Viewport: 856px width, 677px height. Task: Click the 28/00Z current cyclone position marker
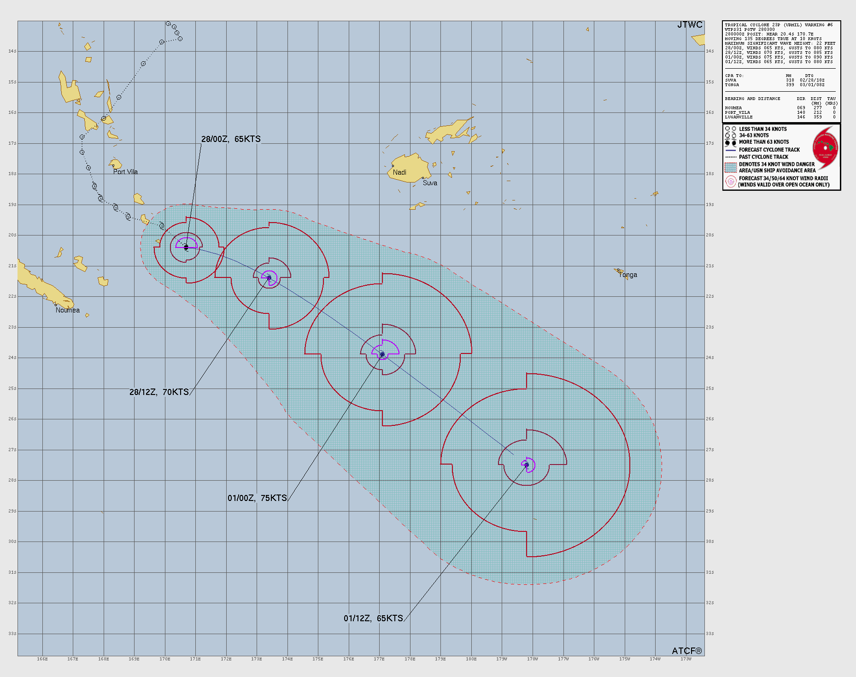point(186,247)
